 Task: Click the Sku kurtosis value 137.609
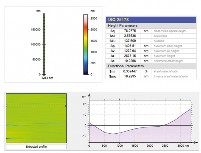[131, 41]
